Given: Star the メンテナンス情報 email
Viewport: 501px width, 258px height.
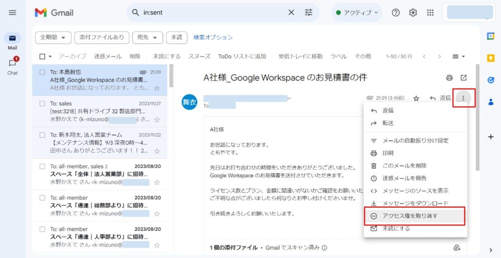Looking at the screenshot, I should [157, 151].
